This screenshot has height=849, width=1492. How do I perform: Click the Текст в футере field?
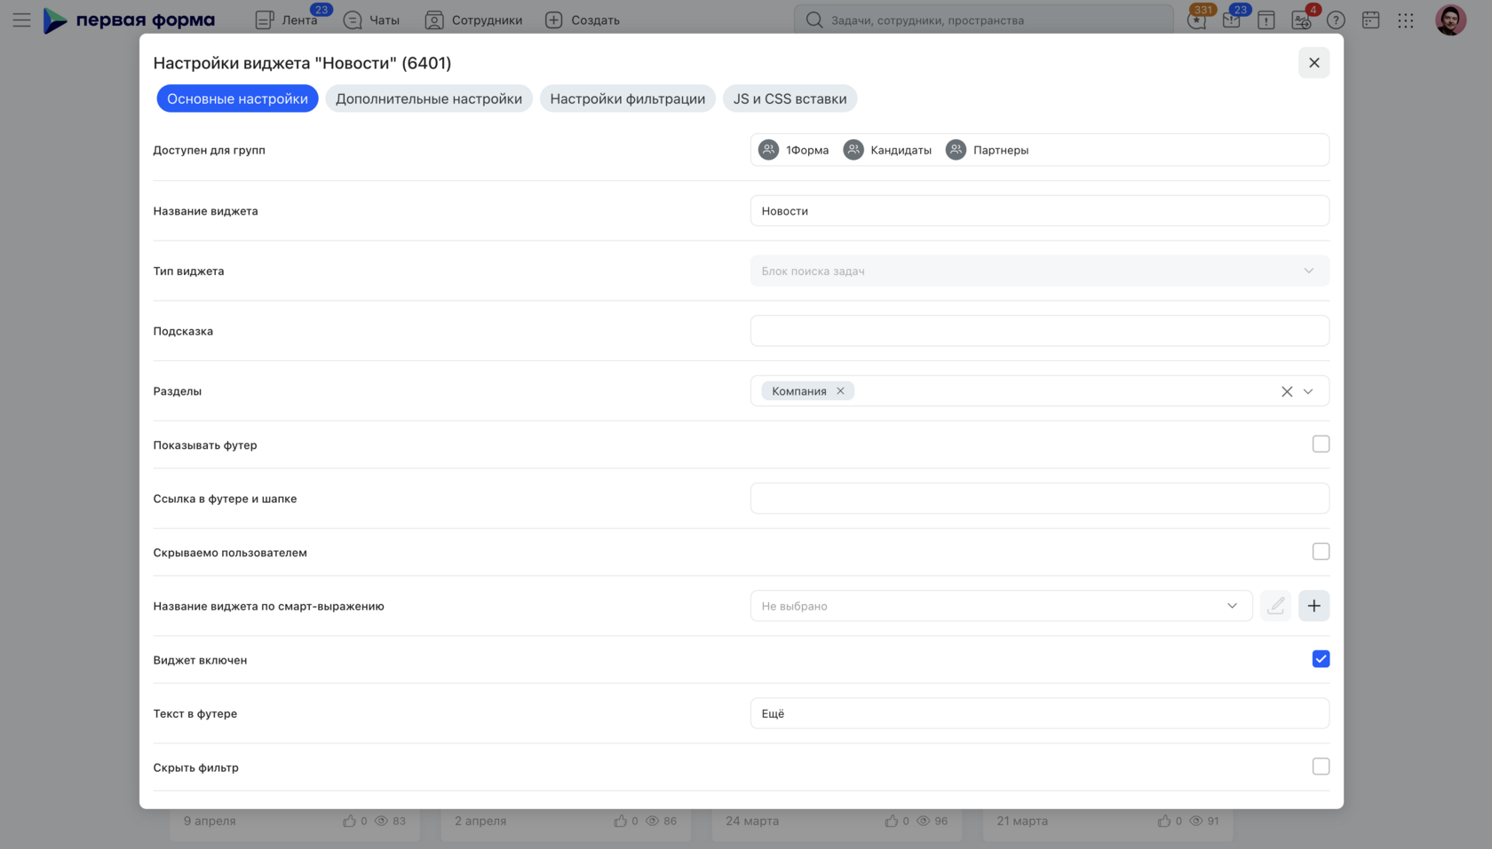[1039, 713]
